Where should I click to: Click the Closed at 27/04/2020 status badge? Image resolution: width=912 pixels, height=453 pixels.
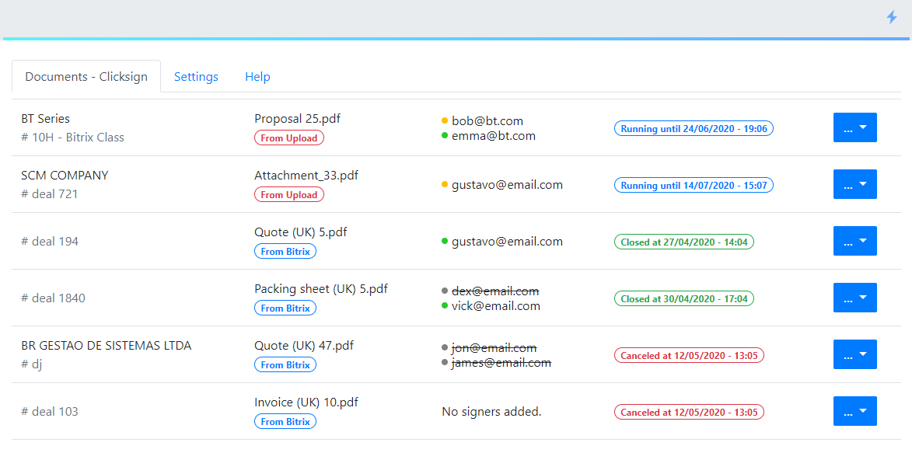683,242
